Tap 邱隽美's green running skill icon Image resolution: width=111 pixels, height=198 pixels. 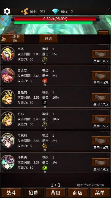(x=45, y=168)
